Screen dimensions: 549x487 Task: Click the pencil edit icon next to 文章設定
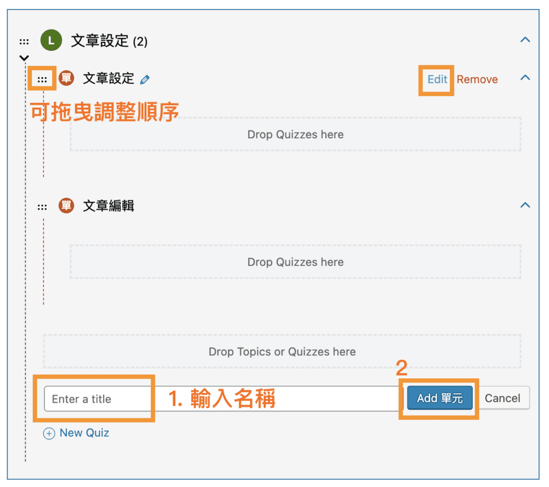144,79
